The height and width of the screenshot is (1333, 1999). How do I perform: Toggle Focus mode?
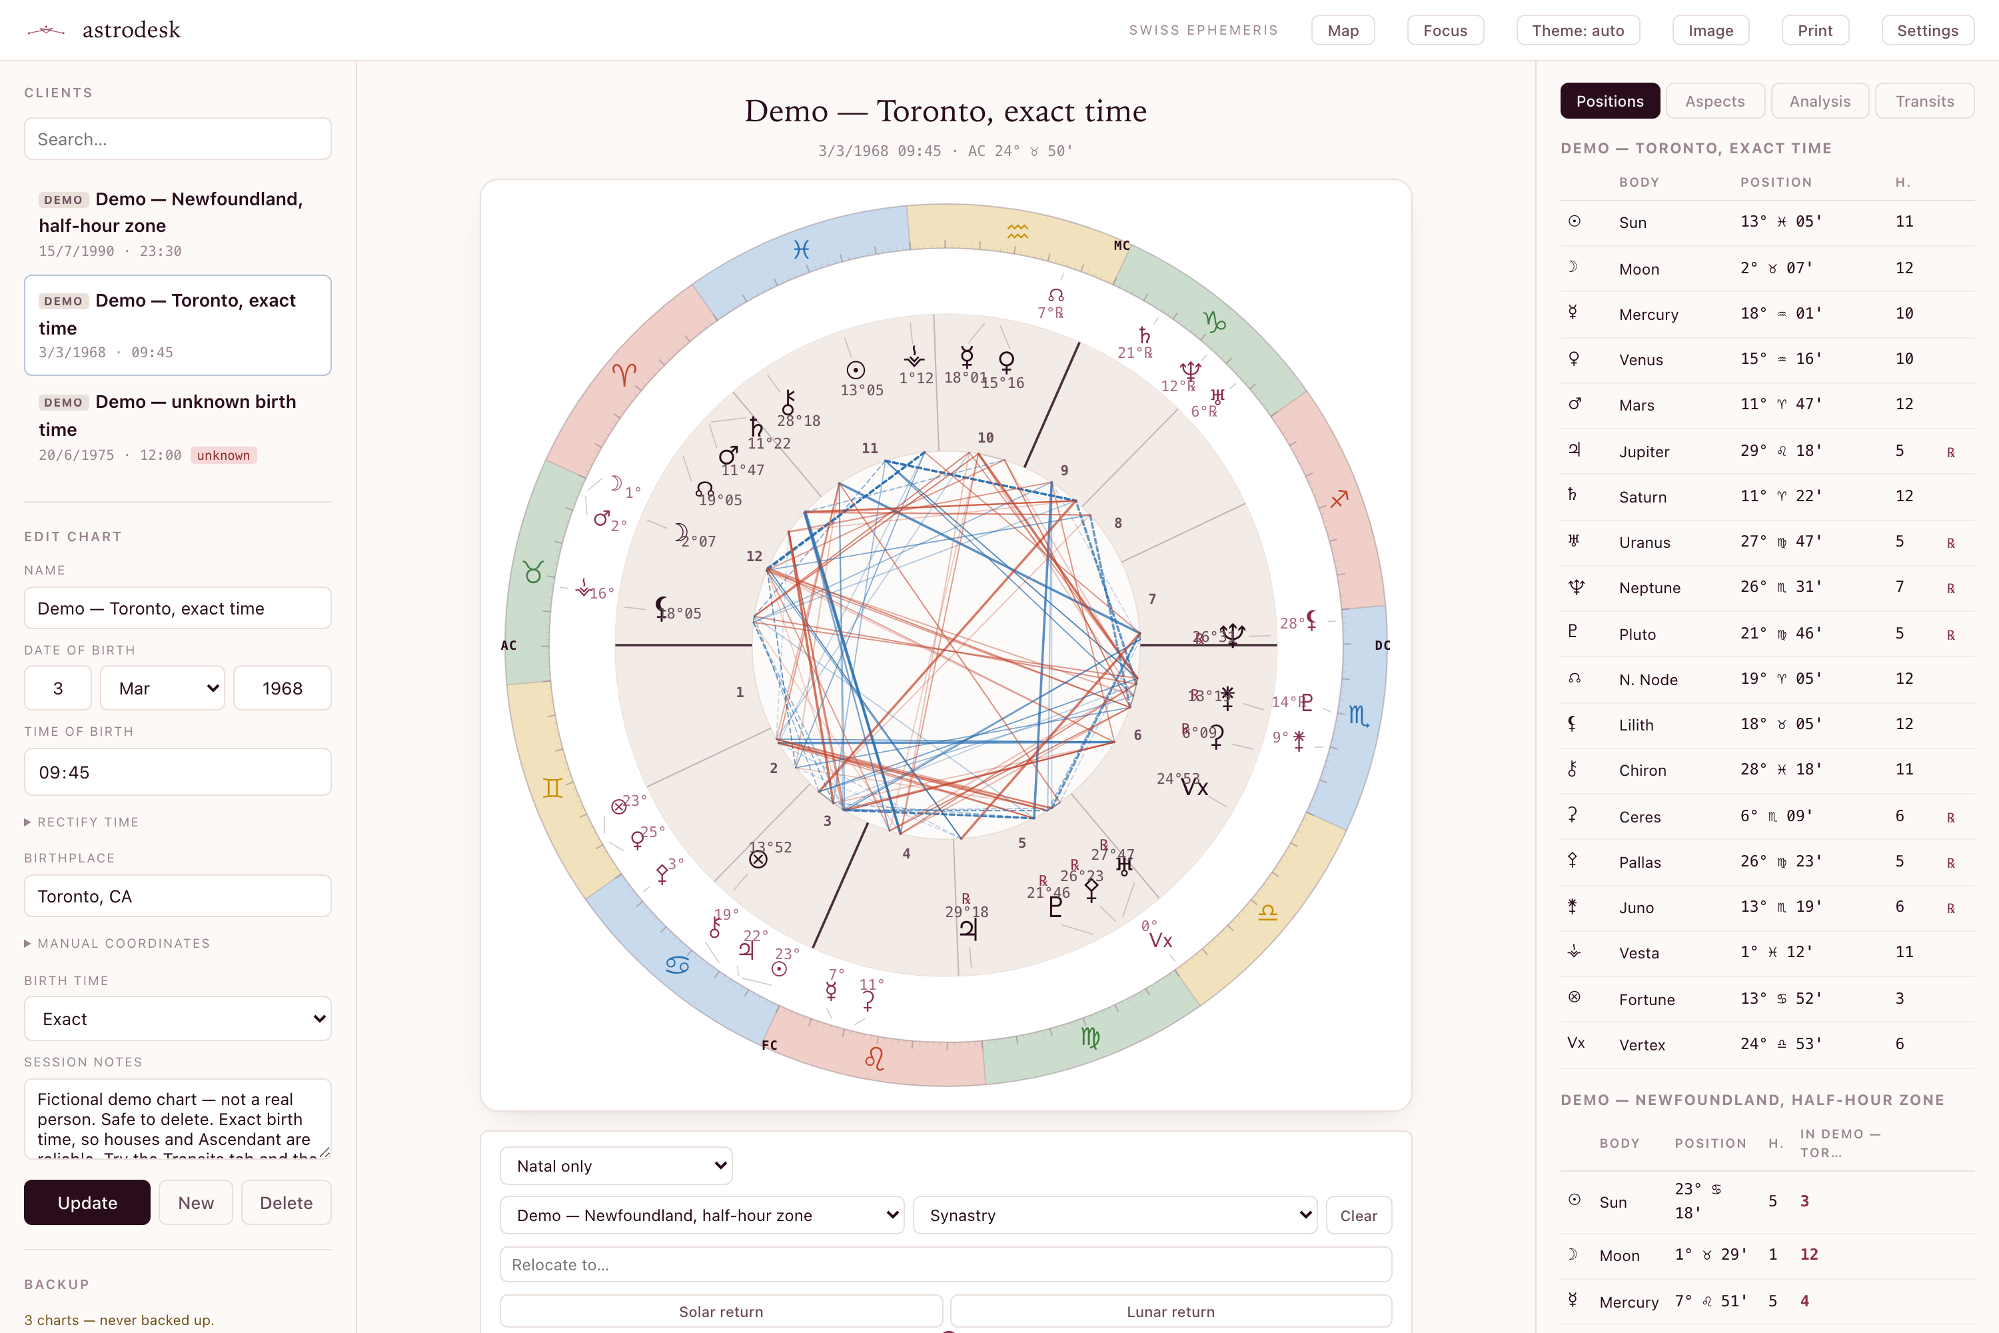coord(1445,31)
